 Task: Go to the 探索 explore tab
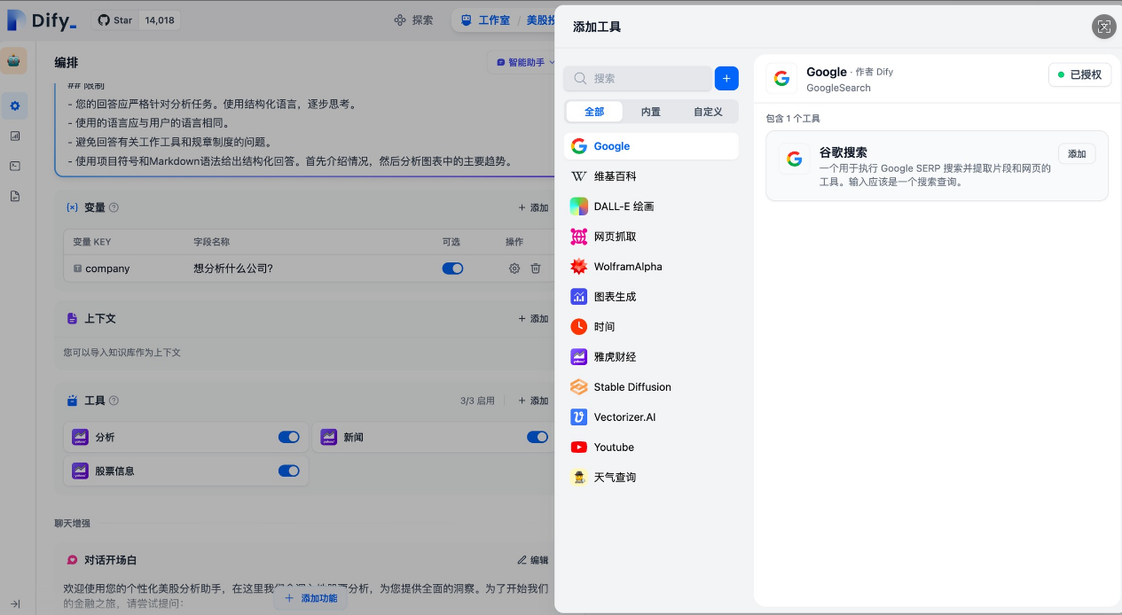click(x=413, y=19)
